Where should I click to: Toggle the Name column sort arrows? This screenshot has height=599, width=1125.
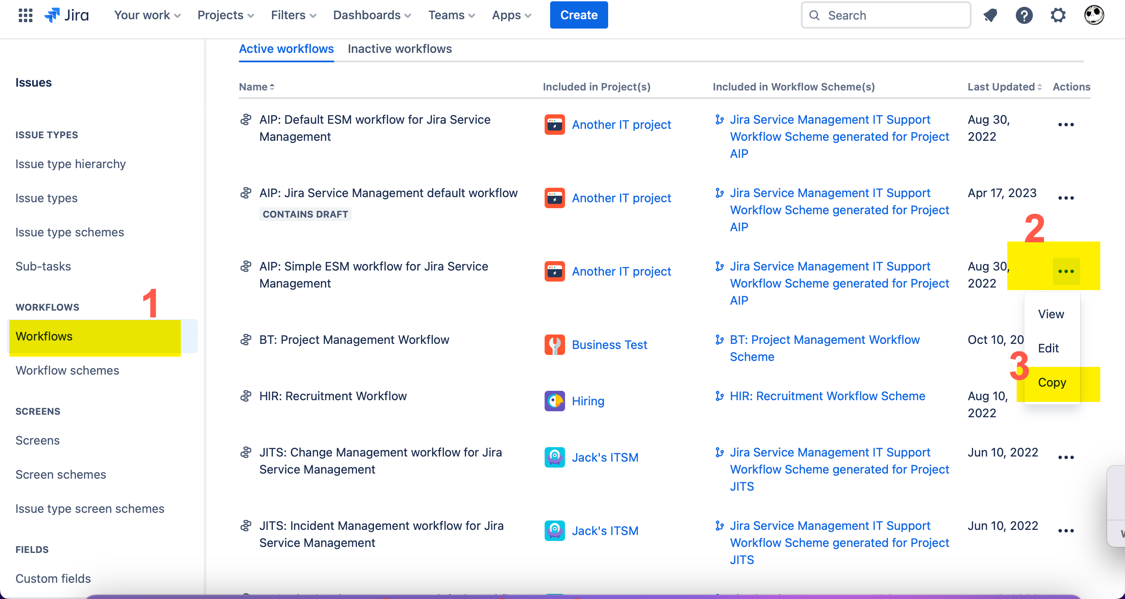272,87
